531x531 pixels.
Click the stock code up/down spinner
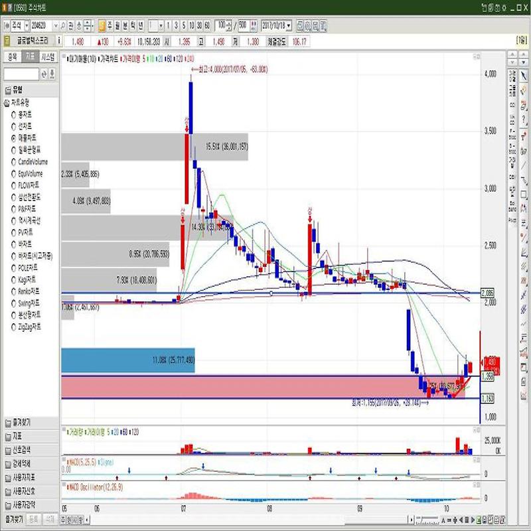click(x=88, y=25)
